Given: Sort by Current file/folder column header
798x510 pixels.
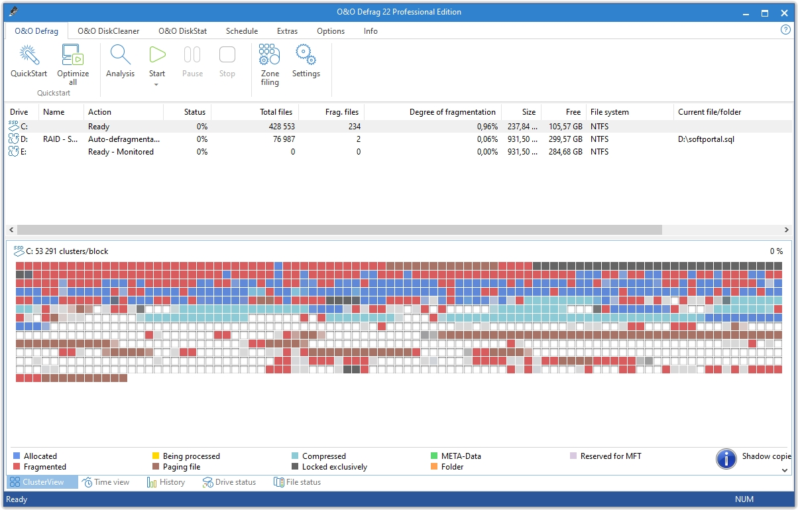Looking at the screenshot, I should [x=732, y=112].
